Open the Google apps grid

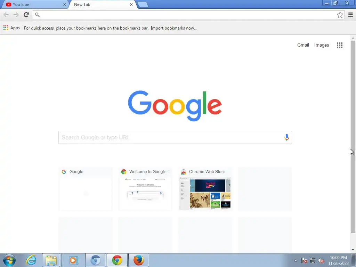pyautogui.click(x=339, y=45)
